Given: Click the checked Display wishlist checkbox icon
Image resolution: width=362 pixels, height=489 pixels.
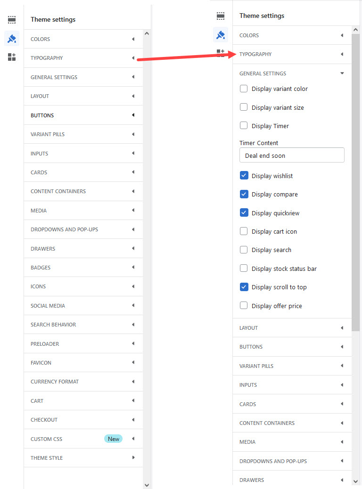Looking at the screenshot, I should (x=244, y=175).
